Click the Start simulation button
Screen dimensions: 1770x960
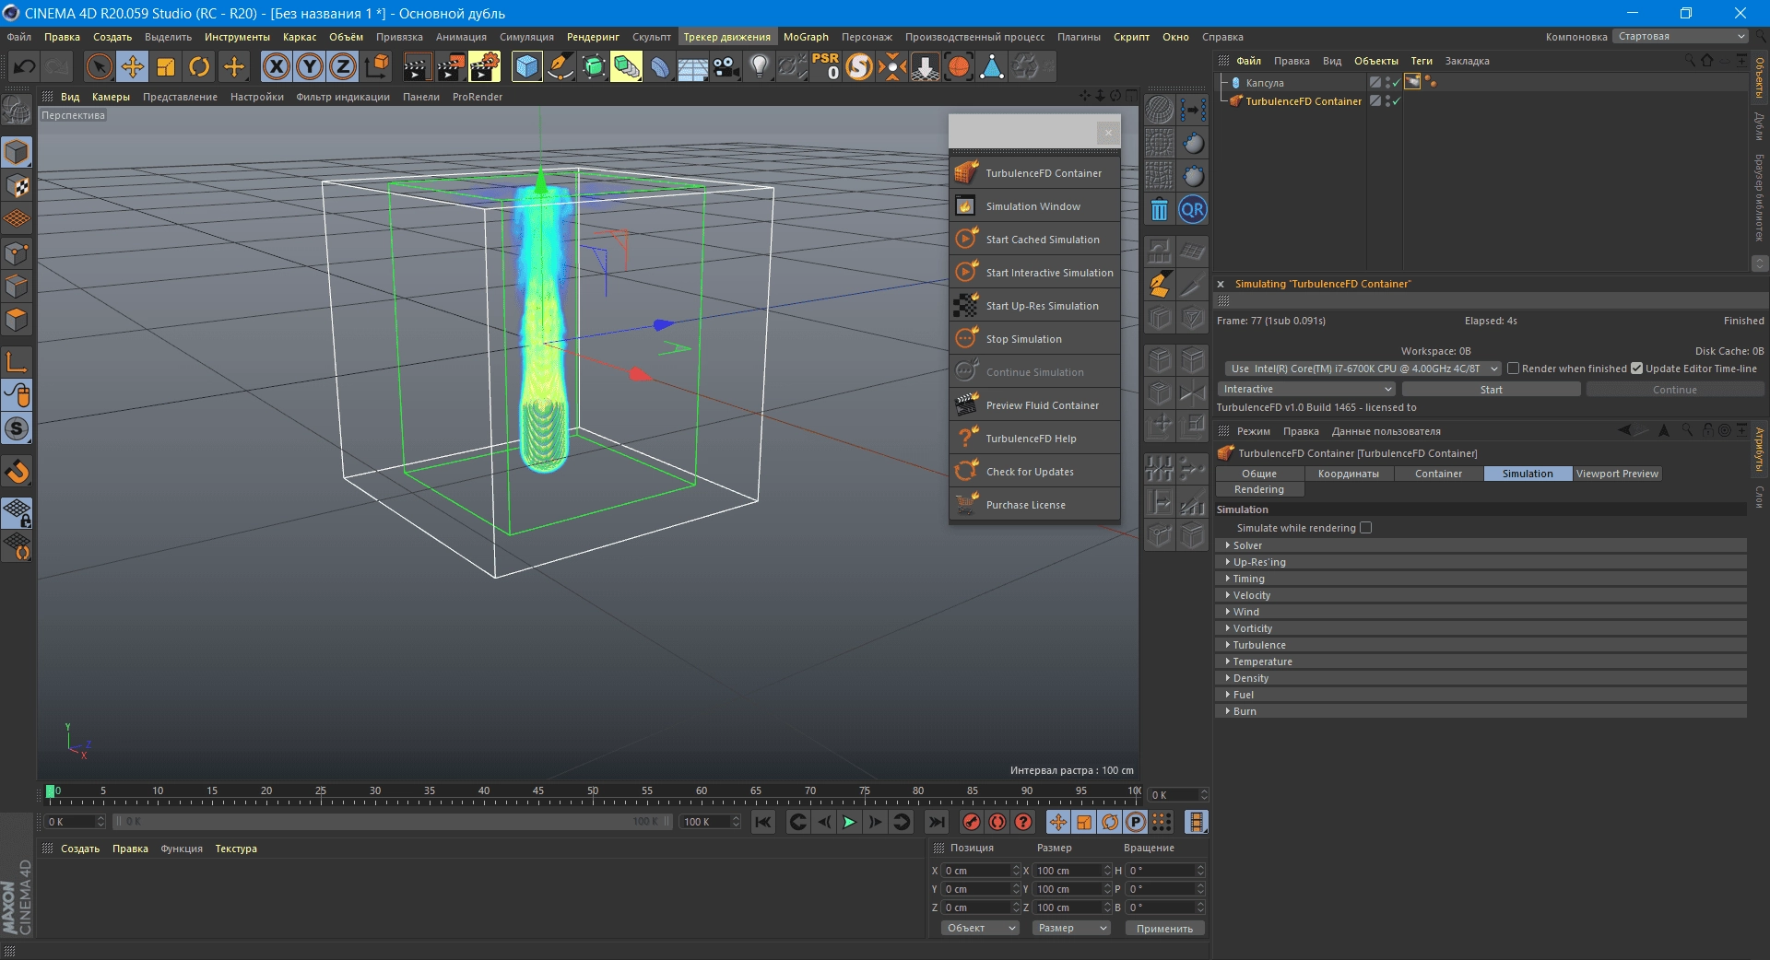click(1491, 390)
